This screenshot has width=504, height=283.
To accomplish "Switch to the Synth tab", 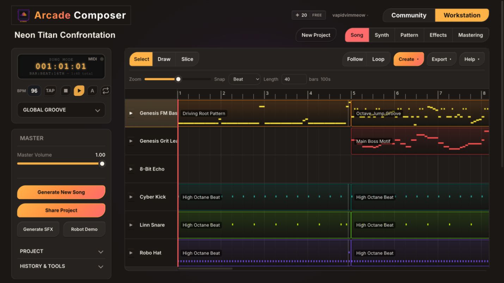I will tap(382, 35).
